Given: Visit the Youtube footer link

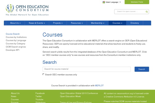Looking at the screenshot, I should click(x=39, y=99).
